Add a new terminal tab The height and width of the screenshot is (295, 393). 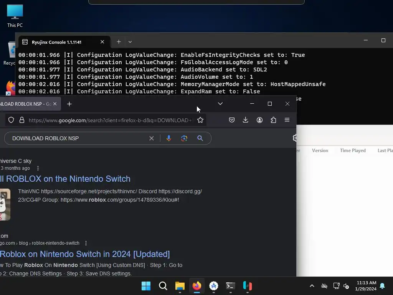(x=119, y=42)
